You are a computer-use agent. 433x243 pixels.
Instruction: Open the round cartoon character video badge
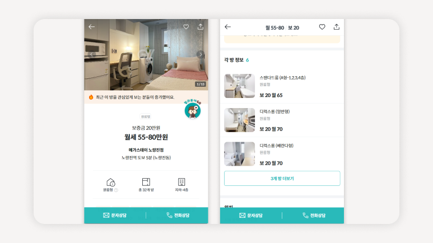pos(193,110)
